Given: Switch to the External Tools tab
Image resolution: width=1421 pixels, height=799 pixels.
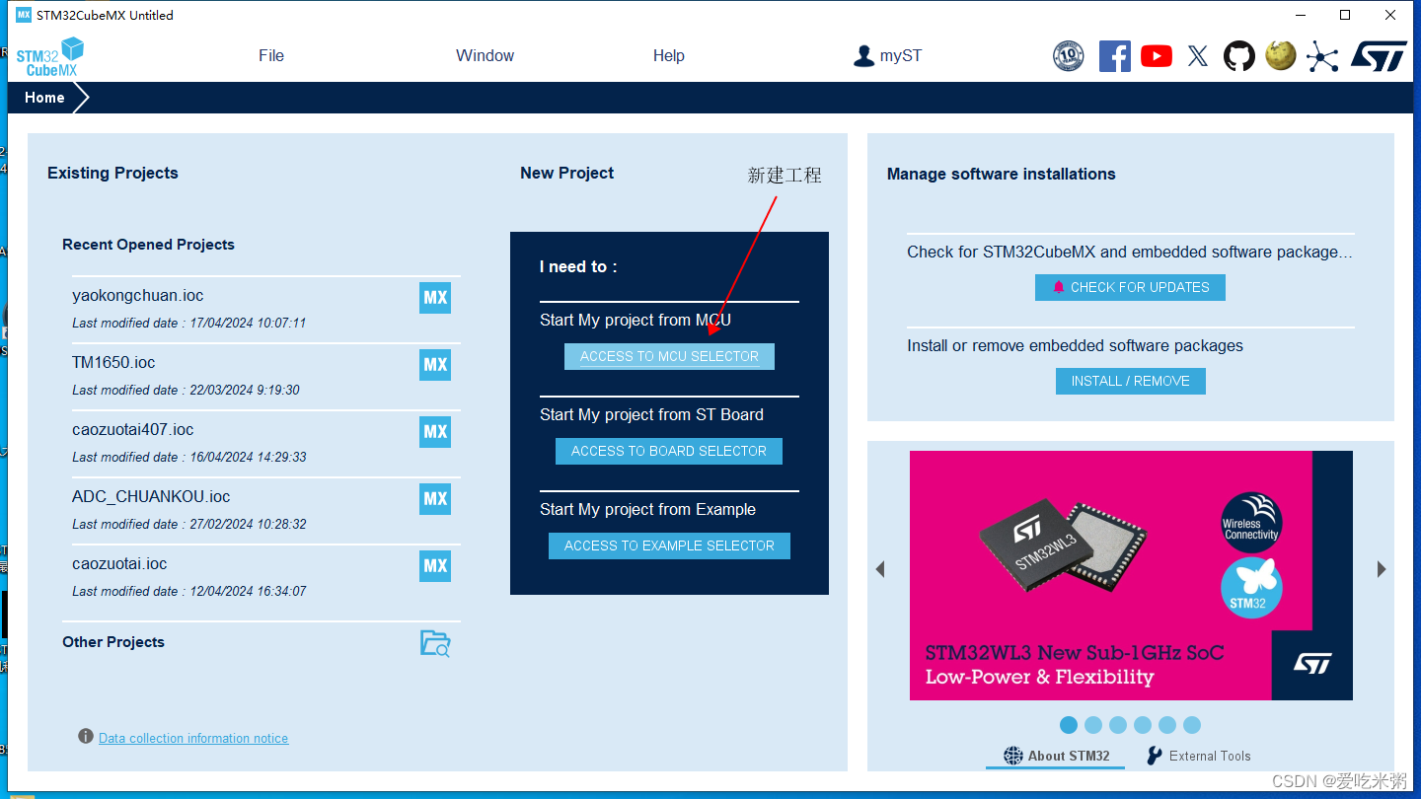Looking at the screenshot, I should point(1198,756).
